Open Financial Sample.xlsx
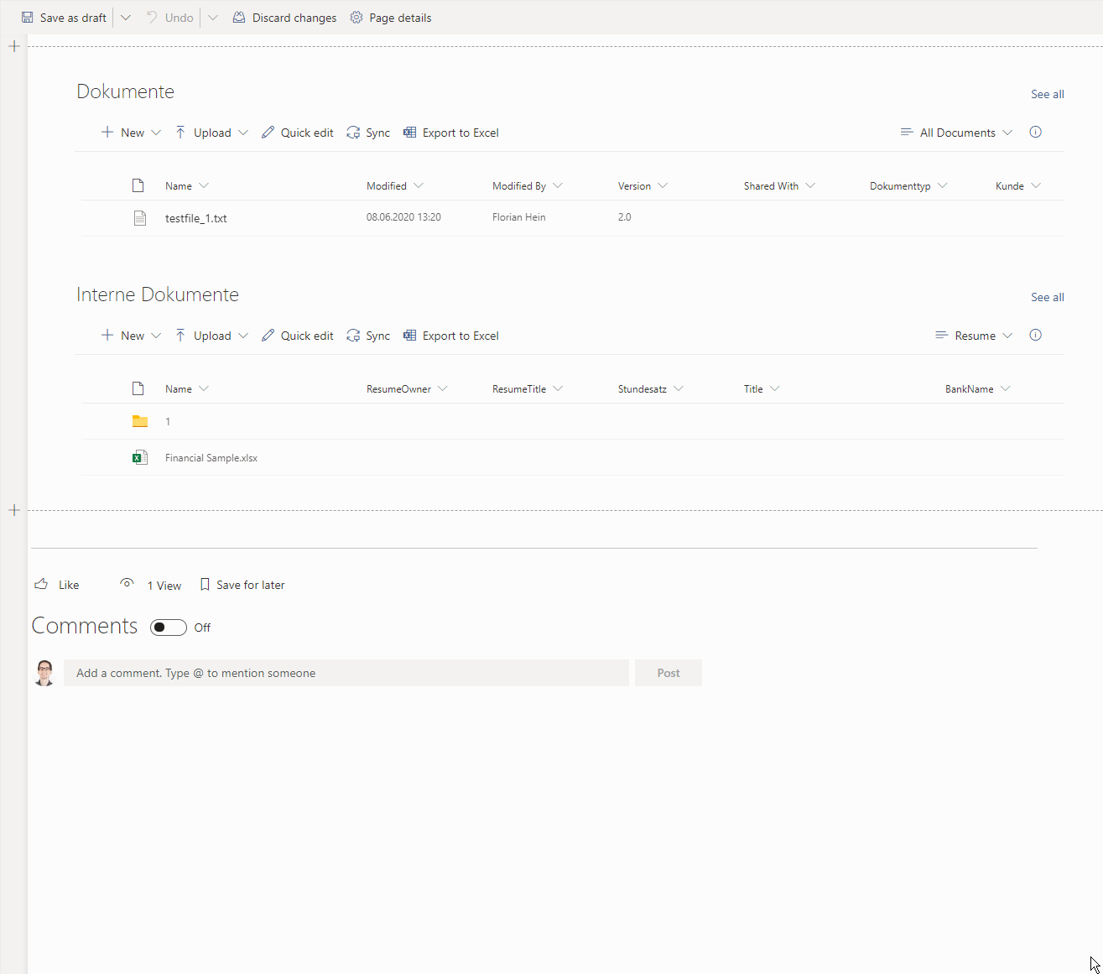This screenshot has width=1103, height=974. (x=211, y=458)
